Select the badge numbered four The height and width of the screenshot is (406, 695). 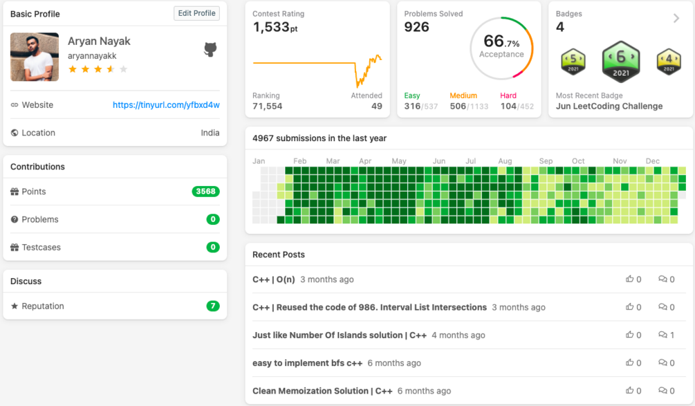(x=669, y=62)
